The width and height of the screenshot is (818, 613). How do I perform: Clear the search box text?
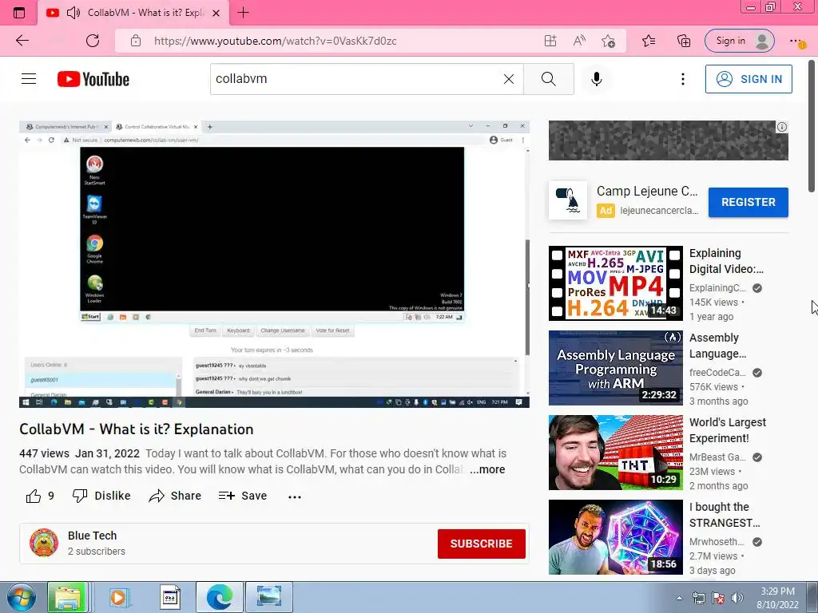[509, 79]
